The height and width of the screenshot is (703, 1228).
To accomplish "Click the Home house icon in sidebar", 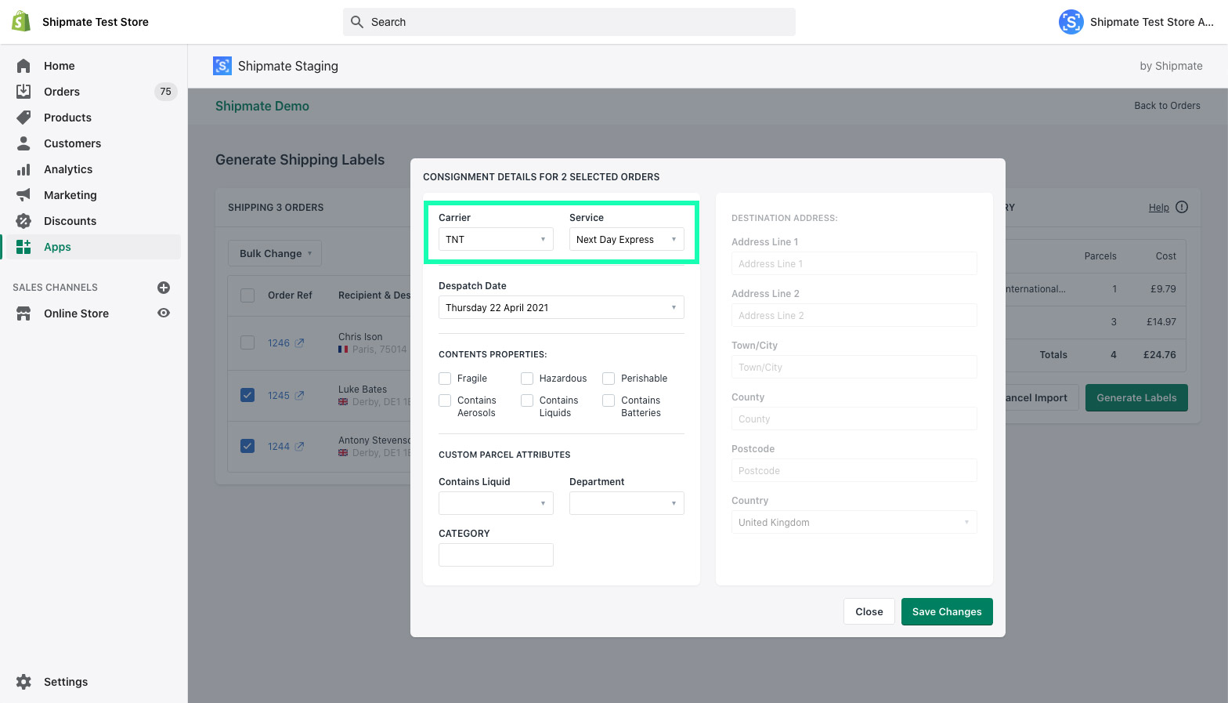I will point(23,66).
